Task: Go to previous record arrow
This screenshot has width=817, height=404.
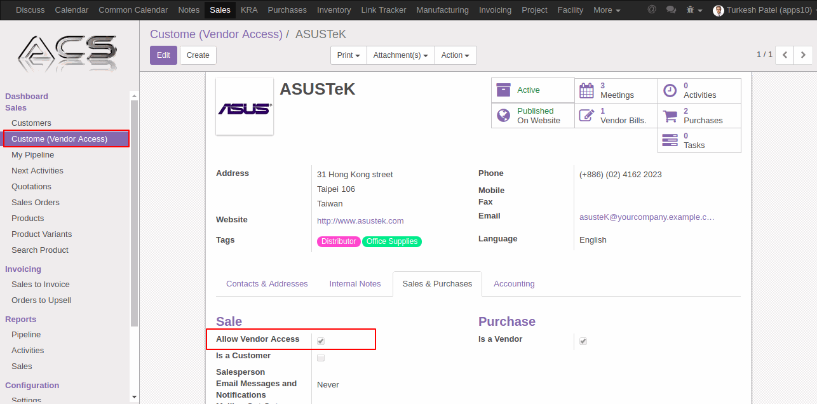Action: [x=785, y=55]
